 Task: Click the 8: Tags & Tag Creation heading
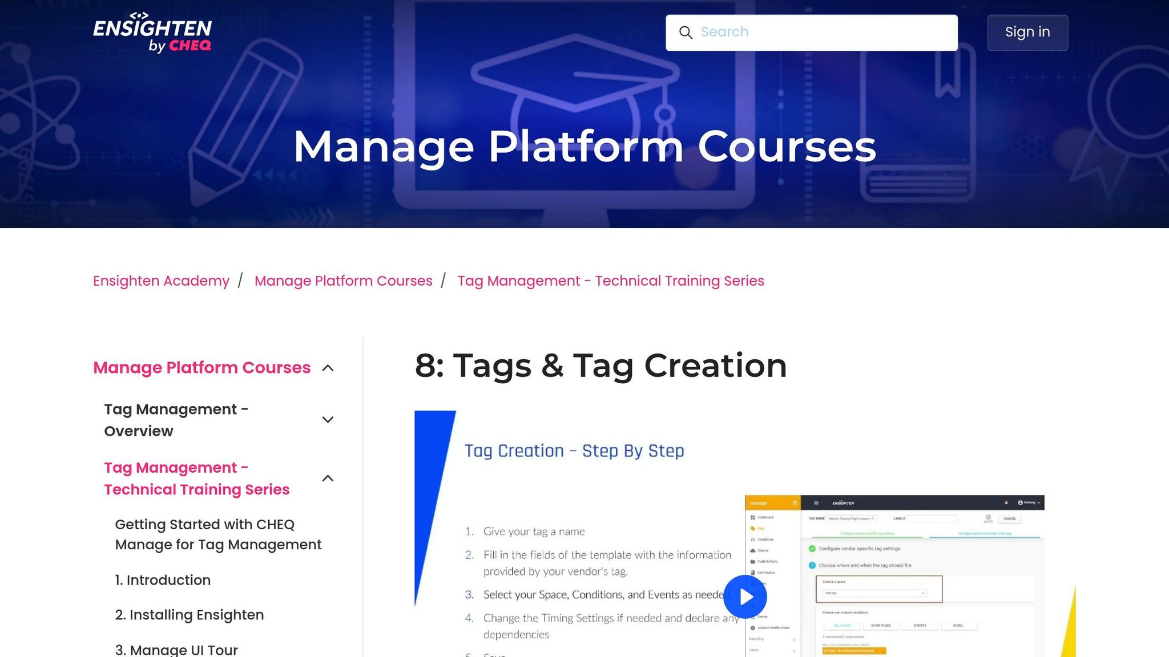[x=600, y=365]
